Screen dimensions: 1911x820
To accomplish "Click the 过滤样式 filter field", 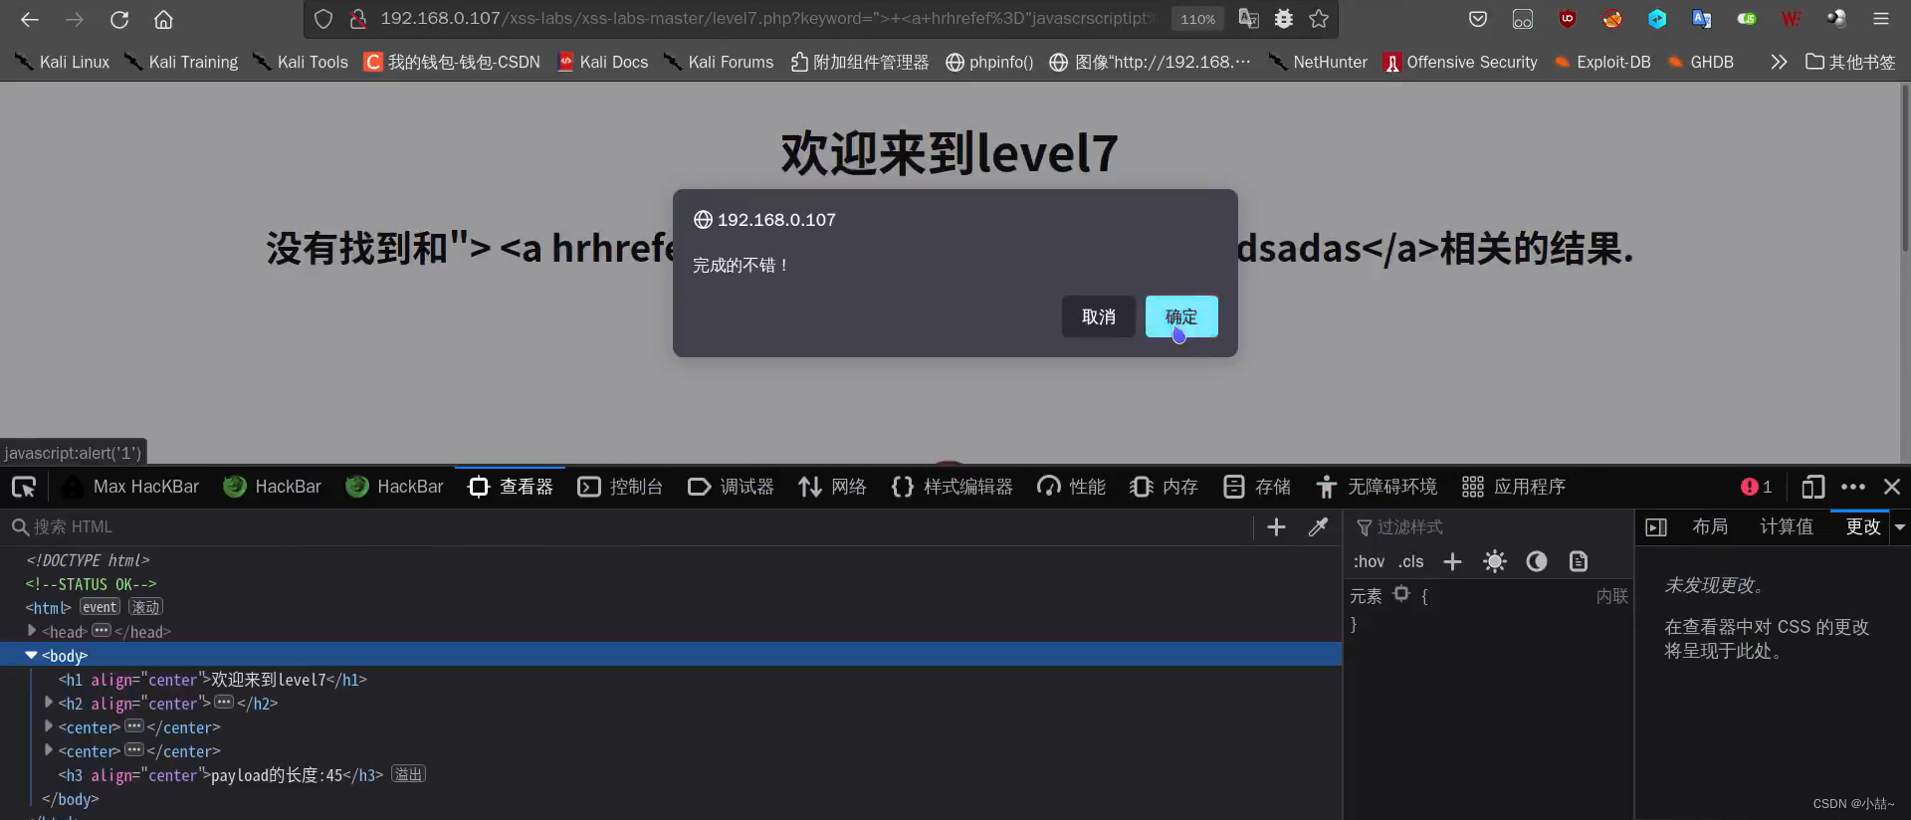I will click(x=1489, y=526).
